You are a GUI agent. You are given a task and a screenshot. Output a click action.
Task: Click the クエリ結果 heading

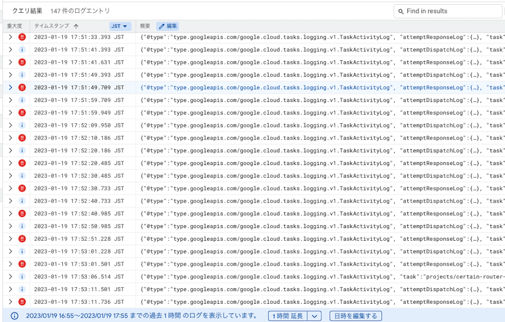[x=27, y=11]
